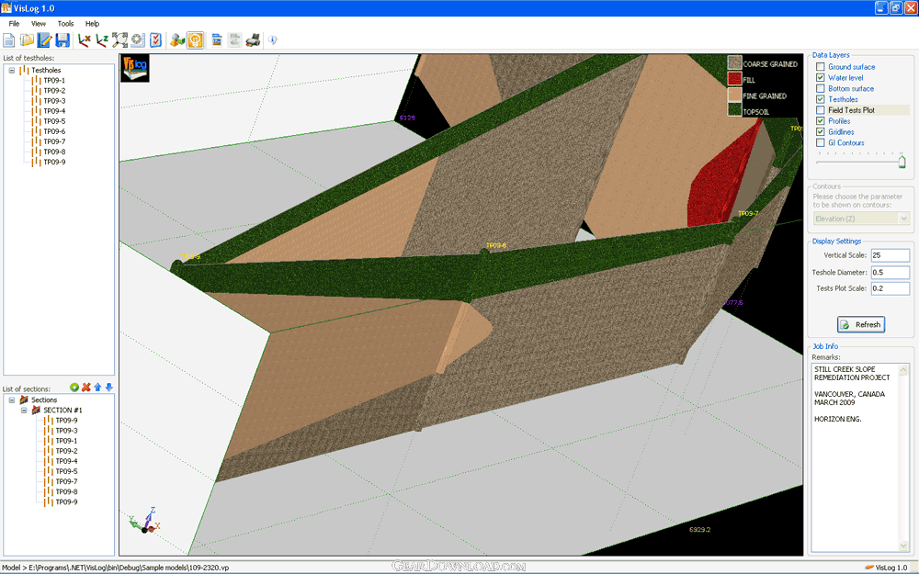Click the Refresh button
Viewport: 919px width, 574px height.
point(860,324)
